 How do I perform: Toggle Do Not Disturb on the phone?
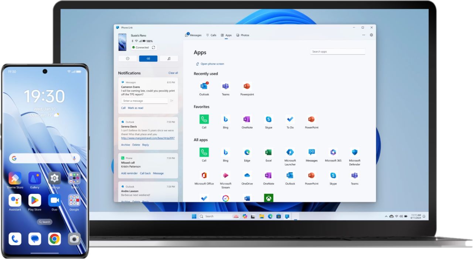[127, 58]
